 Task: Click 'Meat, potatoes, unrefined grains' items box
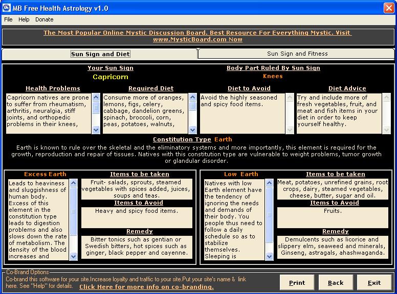333,189
